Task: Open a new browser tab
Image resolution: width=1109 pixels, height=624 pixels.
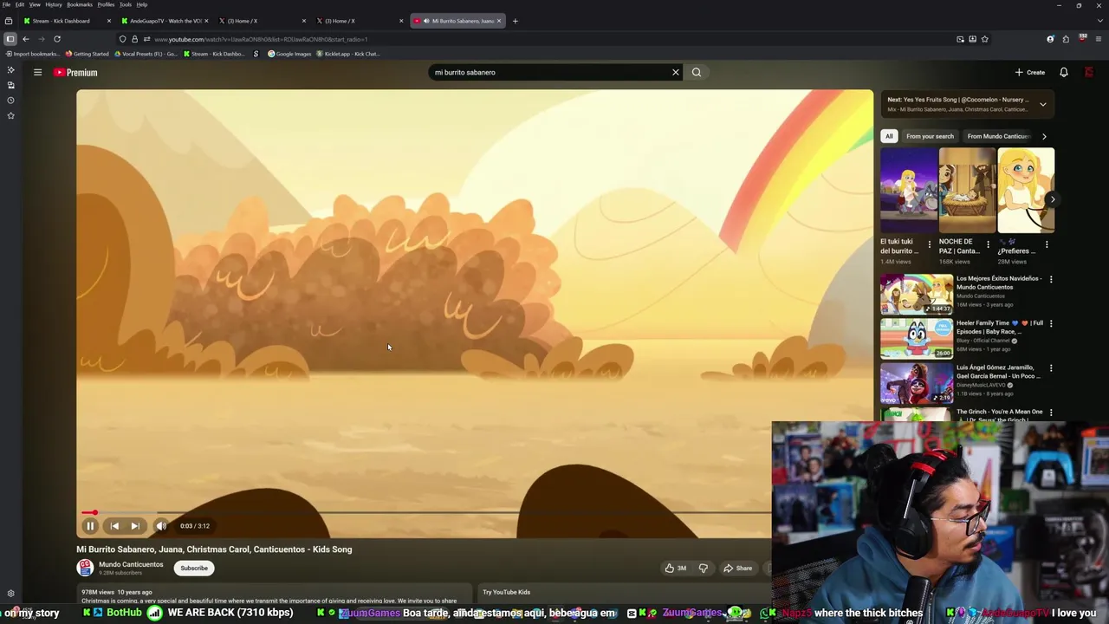Action: click(515, 21)
